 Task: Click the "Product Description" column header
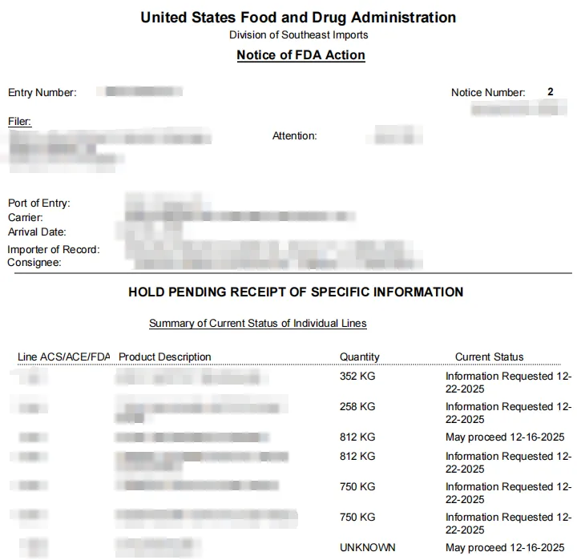pyautogui.click(x=165, y=357)
